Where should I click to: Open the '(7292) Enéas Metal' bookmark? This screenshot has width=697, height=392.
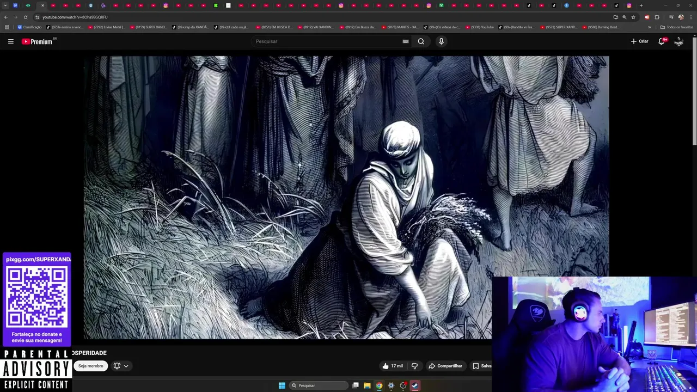pos(107,27)
